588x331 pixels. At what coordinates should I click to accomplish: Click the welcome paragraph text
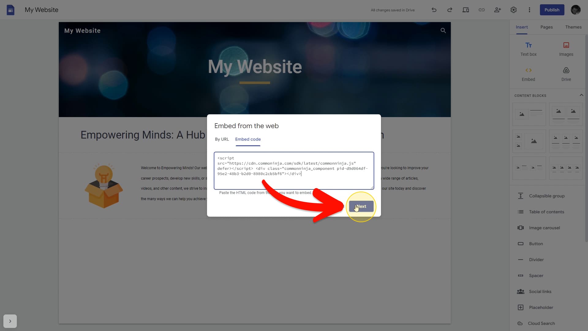point(174,183)
